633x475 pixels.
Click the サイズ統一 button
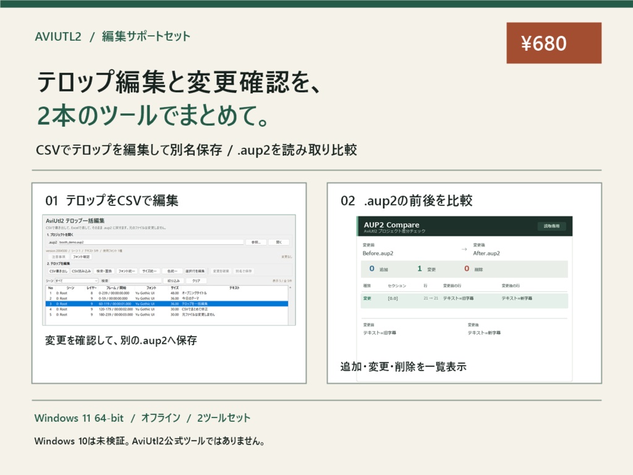click(150, 271)
